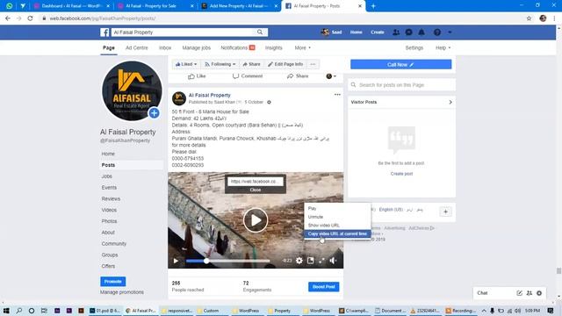Open the chat settings gear icon

(x=539, y=293)
